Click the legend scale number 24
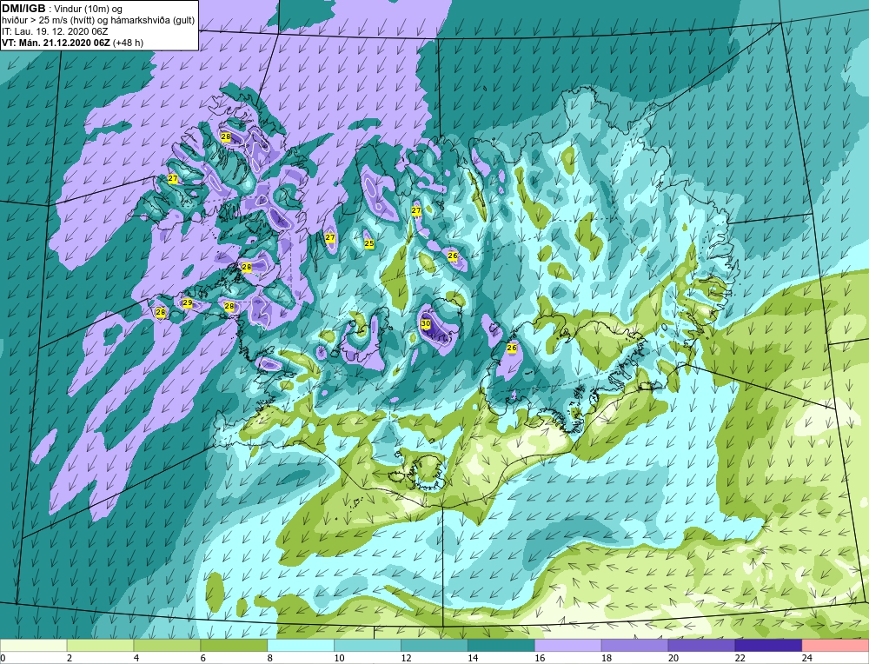This screenshot has height=664, width=869. click(806, 658)
